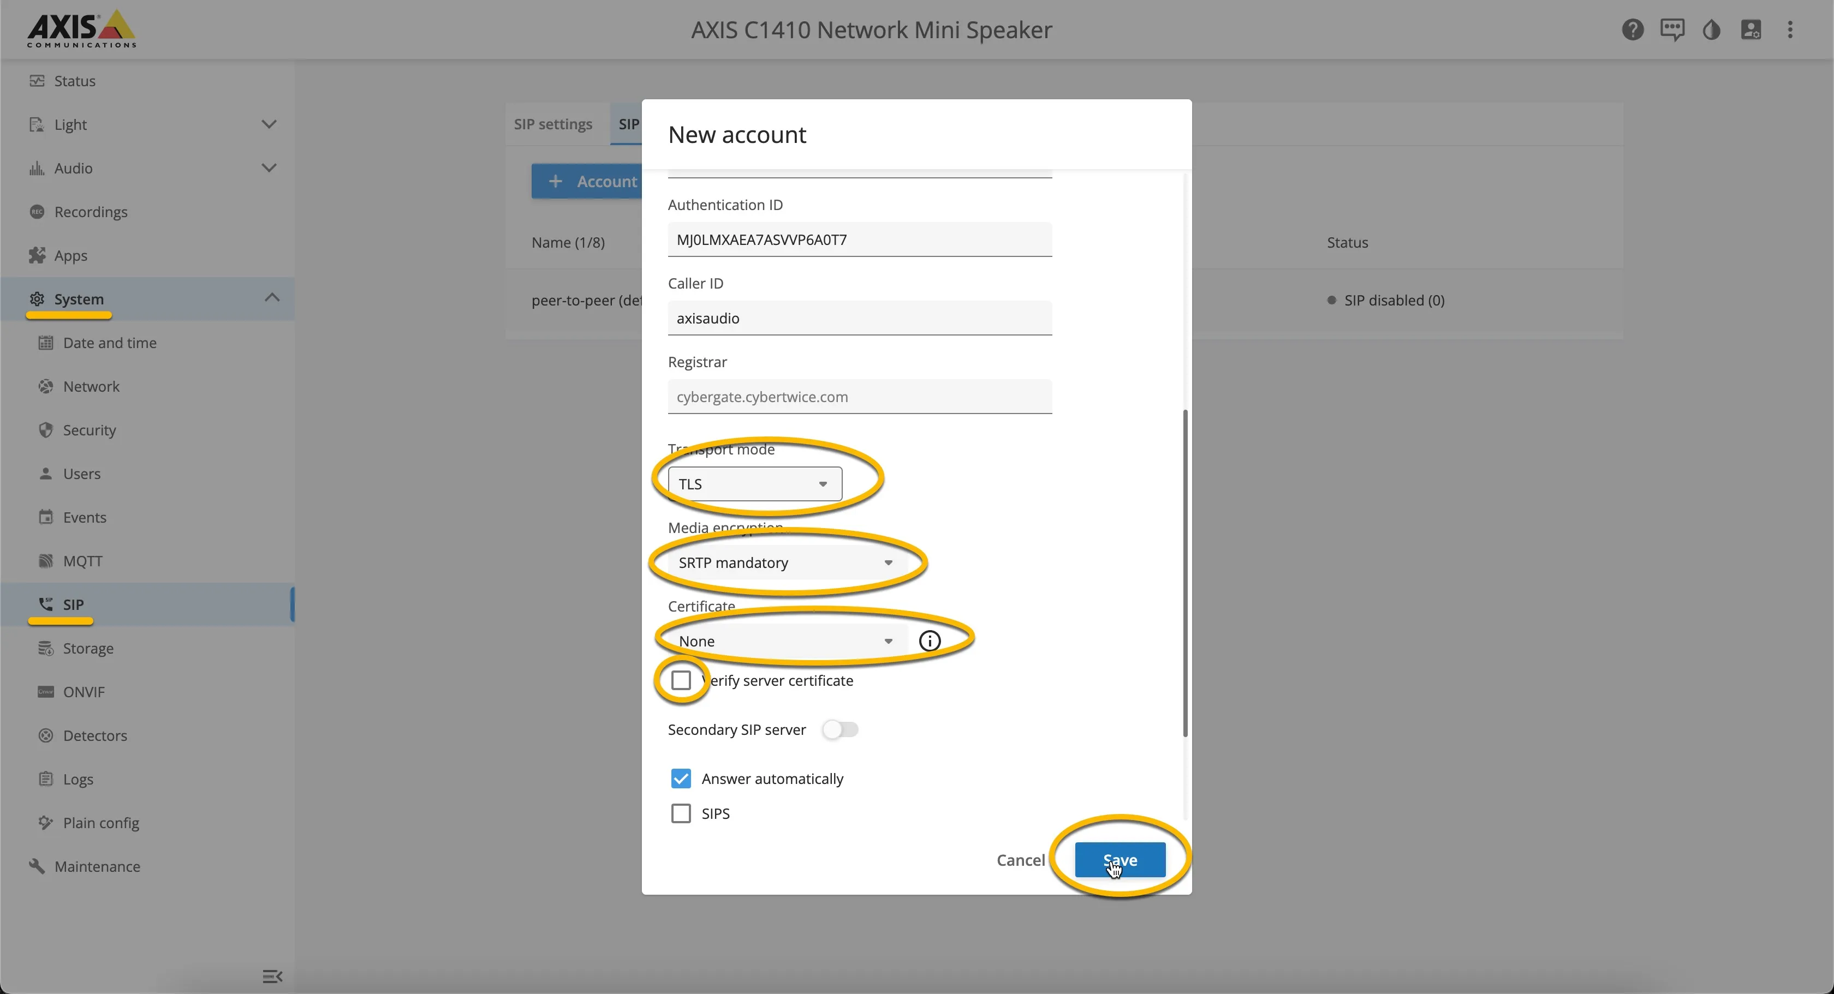The image size is (1834, 994).
Task: Open the user account icon
Action: pyautogui.click(x=1750, y=30)
